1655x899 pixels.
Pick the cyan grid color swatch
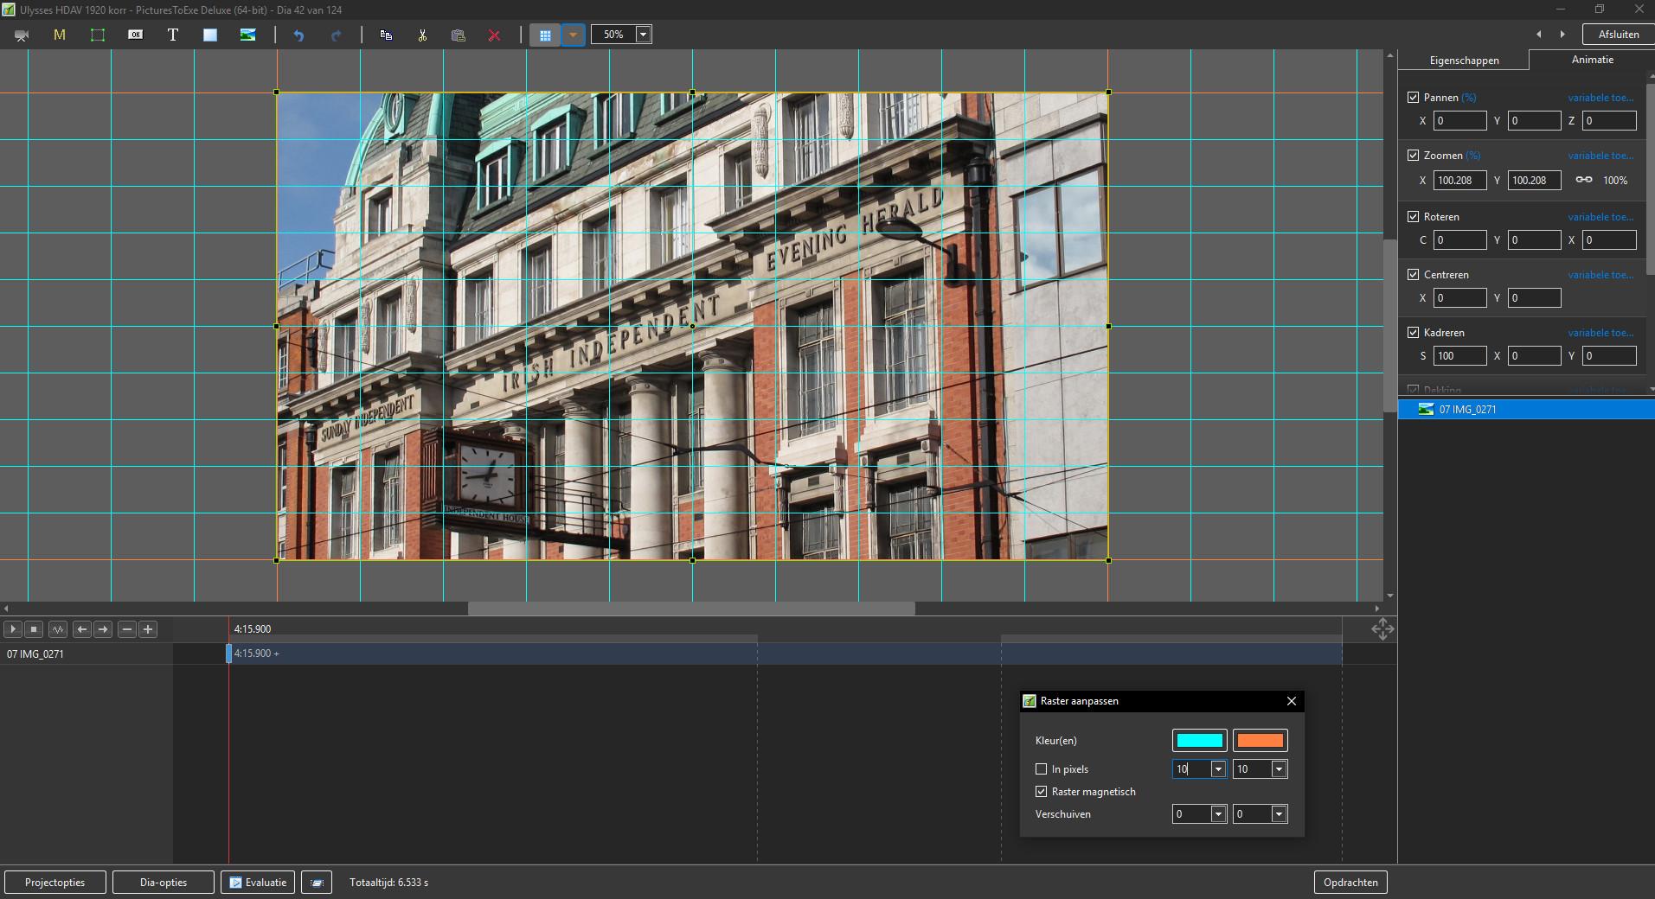[x=1199, y=741]
